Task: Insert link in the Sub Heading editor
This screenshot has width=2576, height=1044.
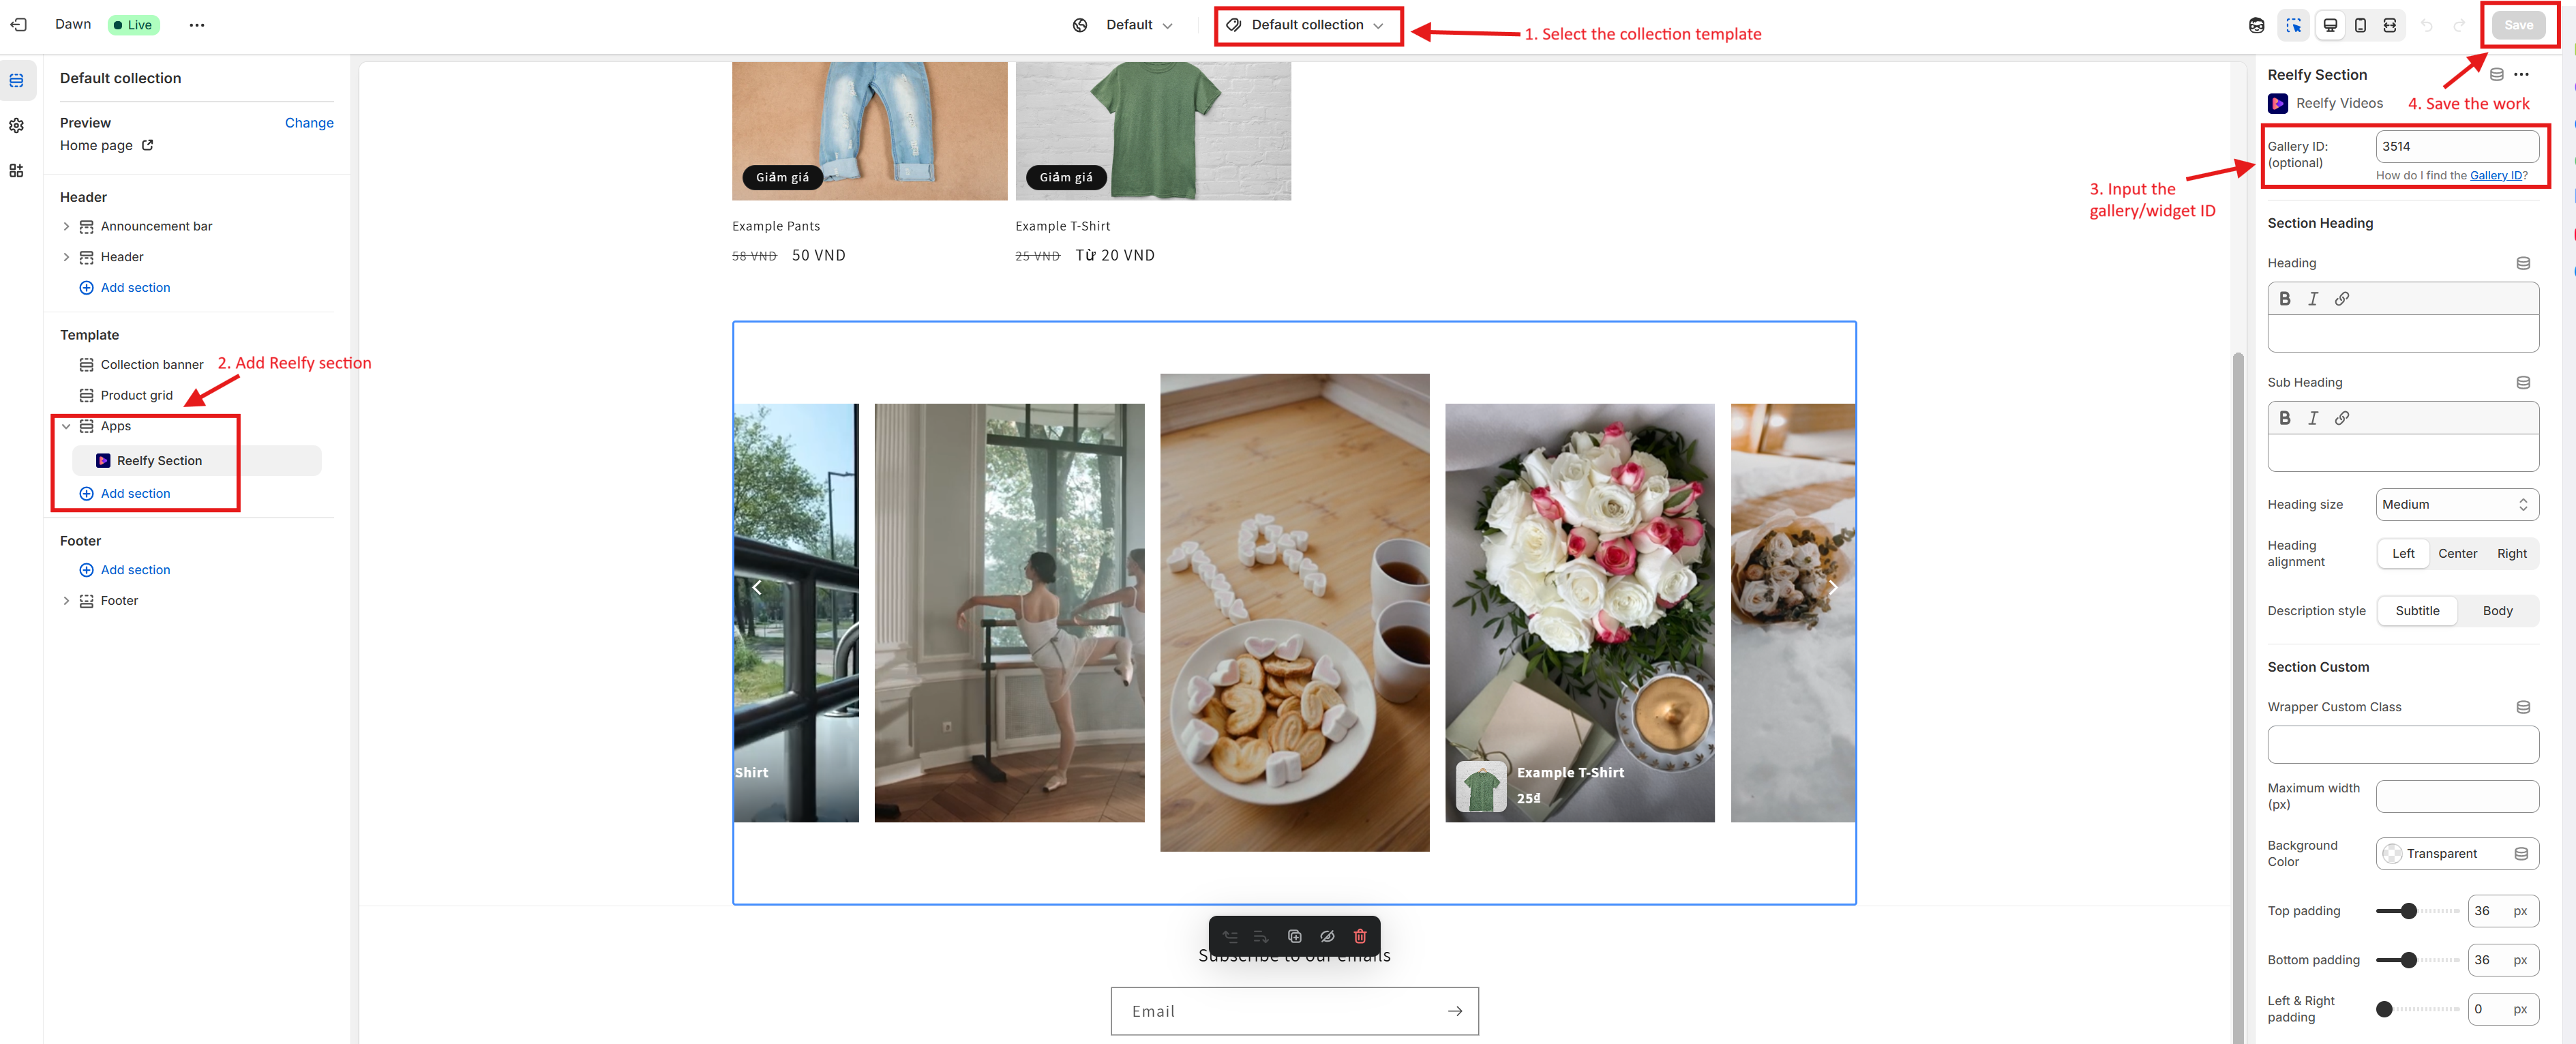Action: (2342, 418)
